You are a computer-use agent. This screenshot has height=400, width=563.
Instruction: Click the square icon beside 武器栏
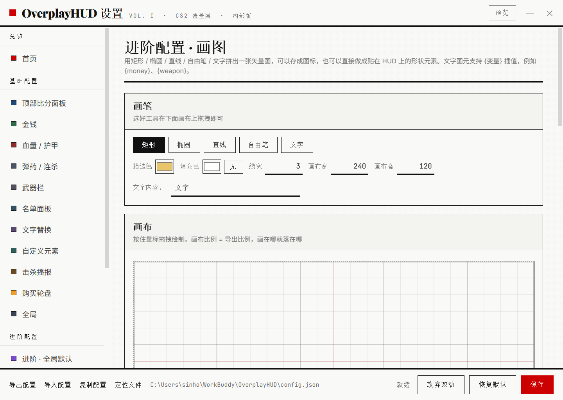coord(14,187)
